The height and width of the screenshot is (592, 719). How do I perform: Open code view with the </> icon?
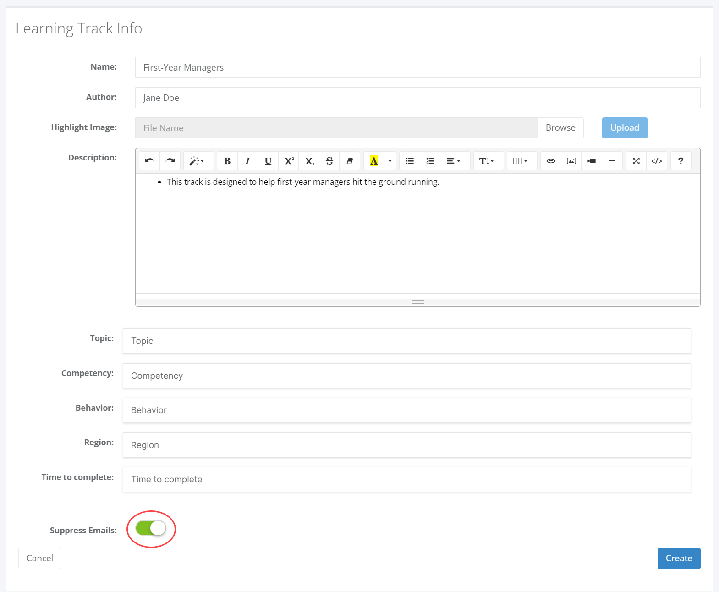657,161
